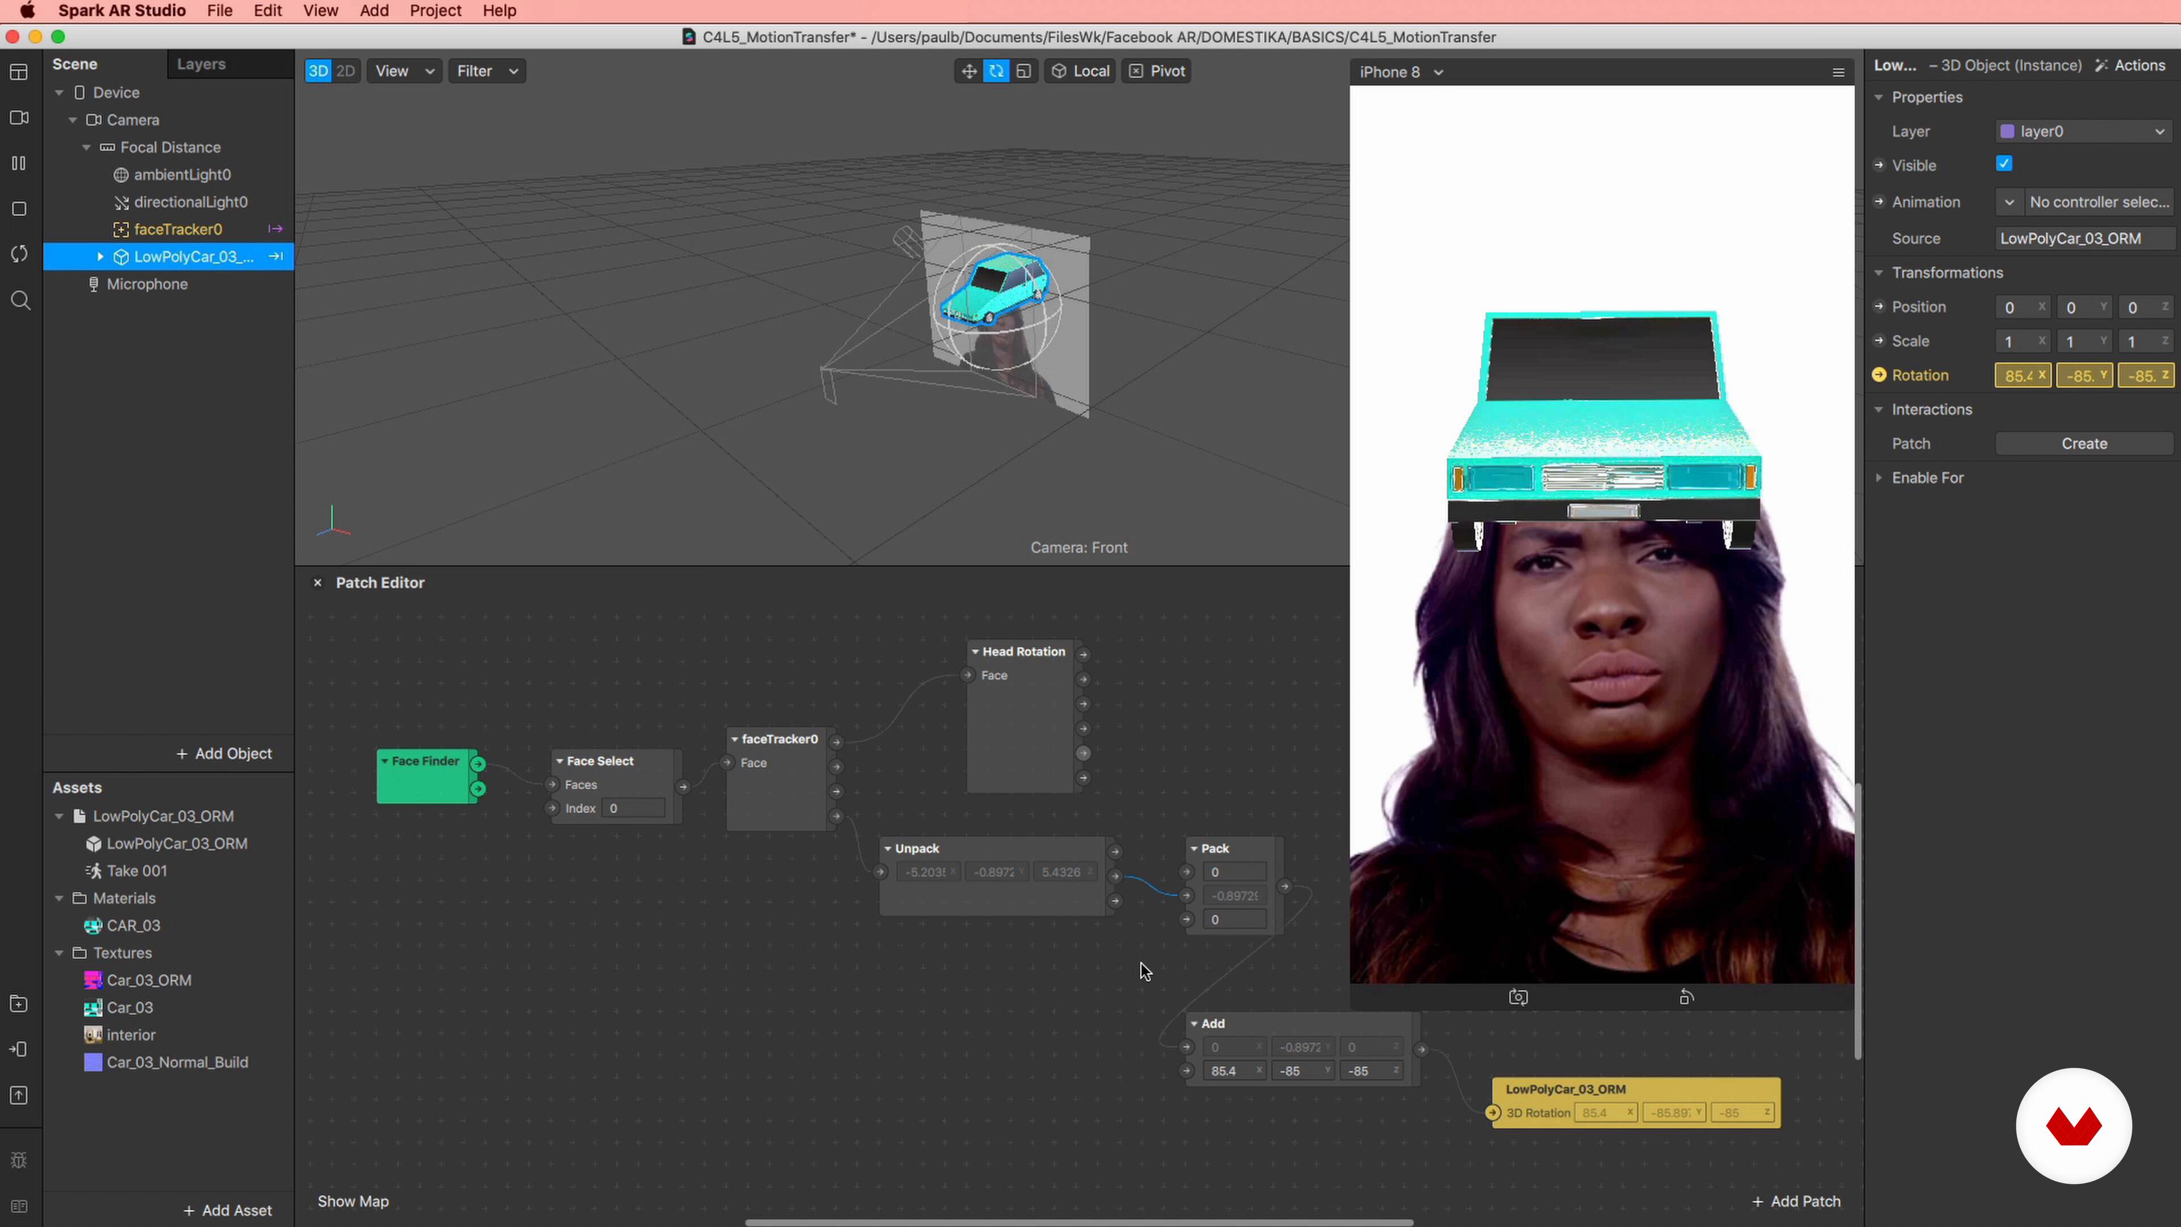Click the Rotation X value field
The height and width of the screenshot is (1227, 2181).
[2023, 375]
